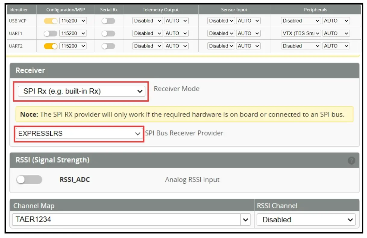Image resolution: width=367 pixels, height=238 pixels.
Task: Open UART2 Peripherals AUTO baud dropdown
Action: (336, 46)
